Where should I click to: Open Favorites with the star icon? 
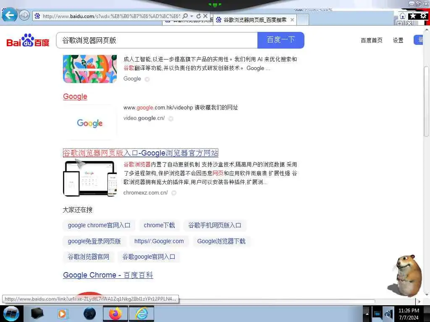tap(413, 16)
